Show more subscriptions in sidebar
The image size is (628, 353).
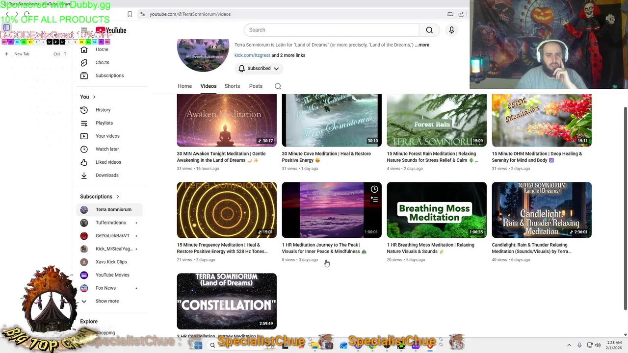[107, 301]
